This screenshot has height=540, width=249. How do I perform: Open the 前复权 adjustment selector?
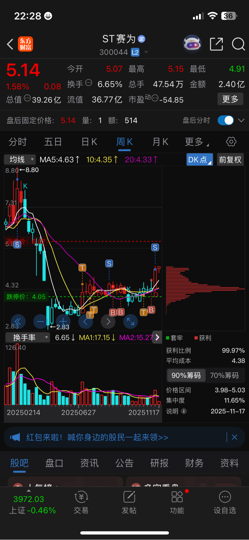[x=230, y=159]
